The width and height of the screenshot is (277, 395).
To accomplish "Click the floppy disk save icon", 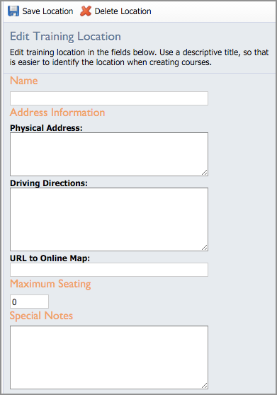I will (13, 11).
